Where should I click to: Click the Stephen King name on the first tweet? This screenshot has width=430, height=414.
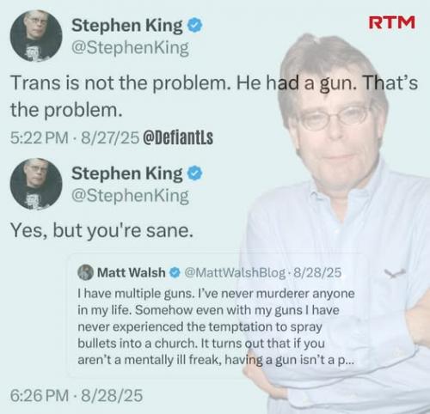click(127, 26)
